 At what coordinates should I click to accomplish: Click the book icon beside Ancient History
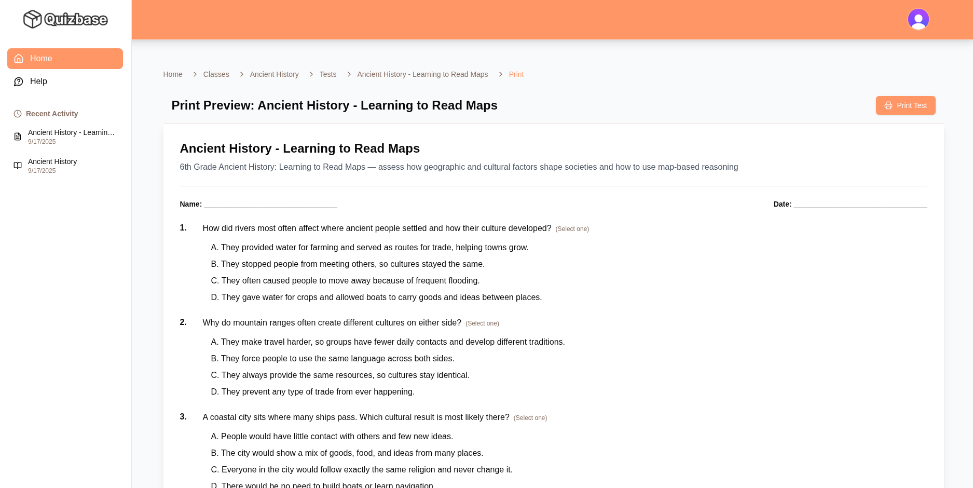point(18,166)
